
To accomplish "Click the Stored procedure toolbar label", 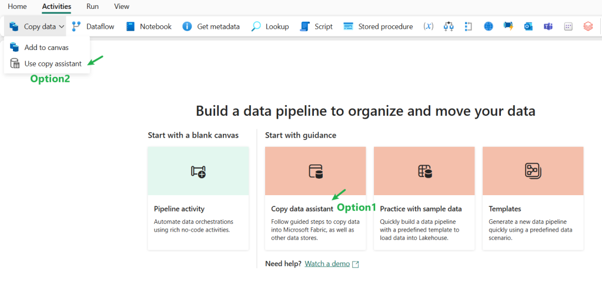I will [386, 26].
